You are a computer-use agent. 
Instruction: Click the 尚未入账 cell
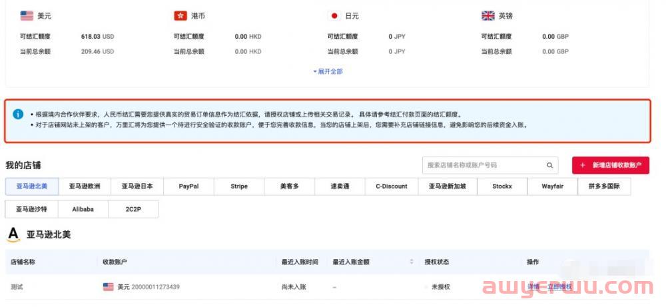click(x=294, y=287)
